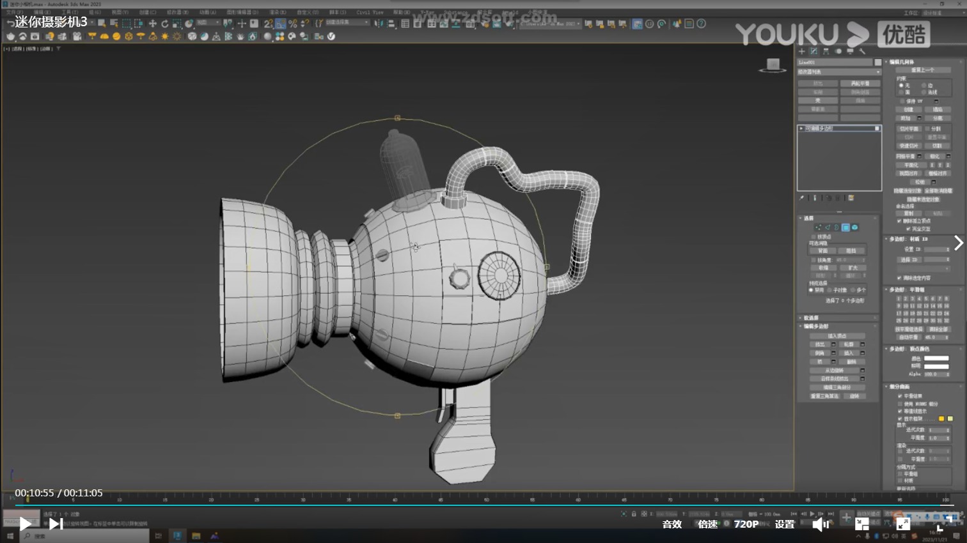Click the yellow sphere icon in second toolbar
This screenshot has height=543, width=967.
(x=116, y=36)
